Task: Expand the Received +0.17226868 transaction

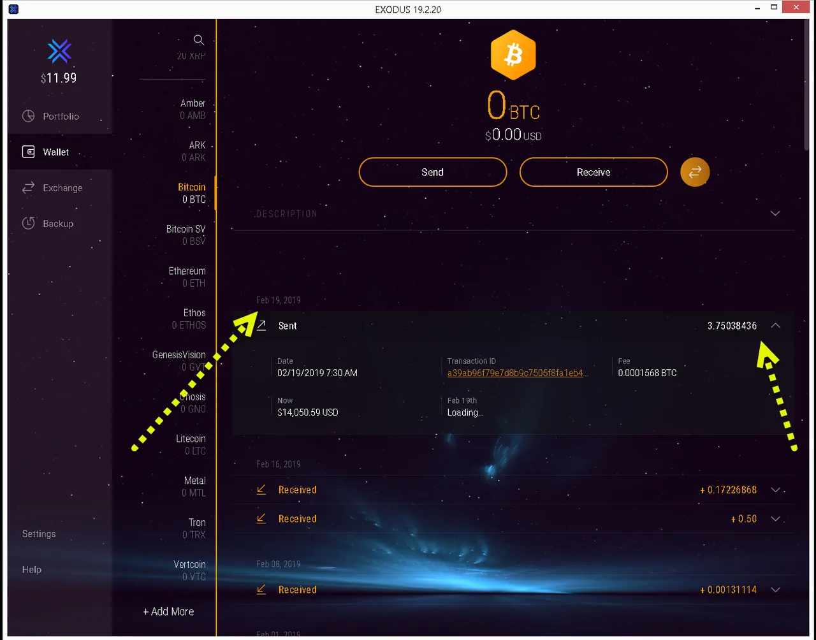Action: click(775, 490)
